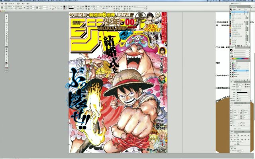Open the stroke type dropdown in Stroke panel

coord(243,93)
